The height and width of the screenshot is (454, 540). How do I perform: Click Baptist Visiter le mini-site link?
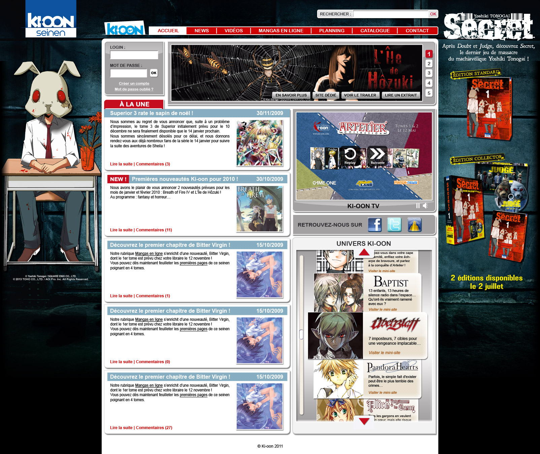383,309
